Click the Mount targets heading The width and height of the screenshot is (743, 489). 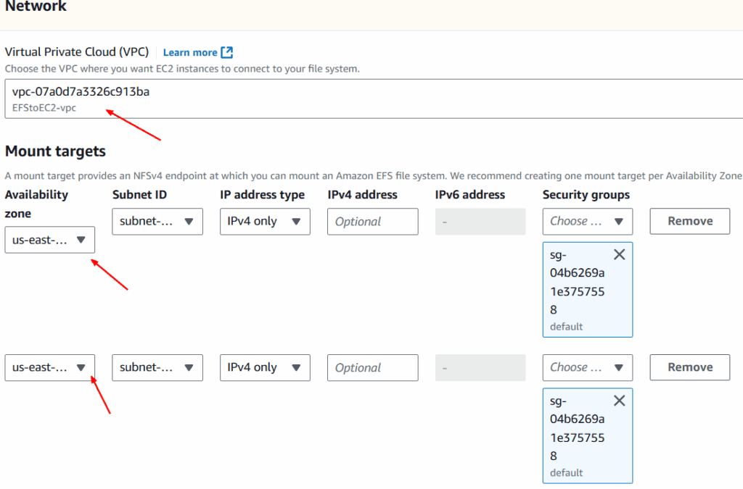55,151
